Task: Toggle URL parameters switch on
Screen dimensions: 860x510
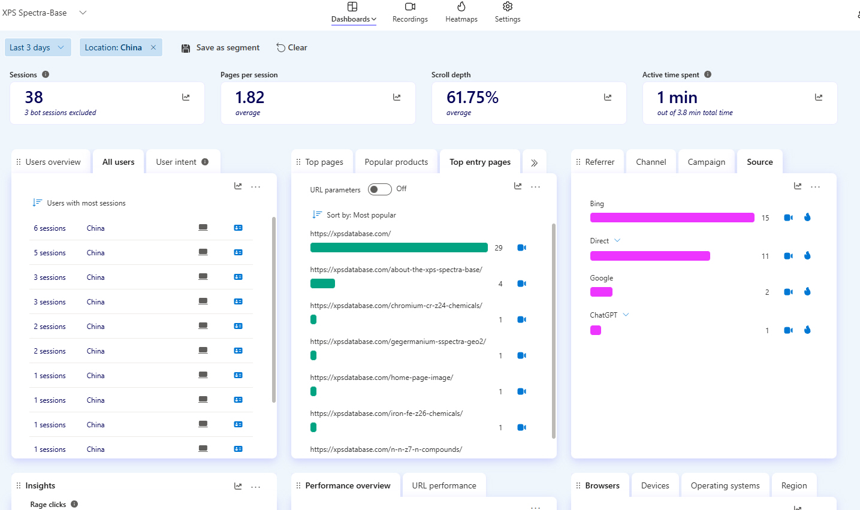Action: tap(379, 189)
